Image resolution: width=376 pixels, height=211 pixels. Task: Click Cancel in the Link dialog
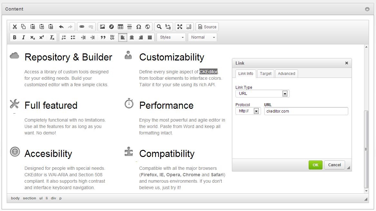[334, 165]
